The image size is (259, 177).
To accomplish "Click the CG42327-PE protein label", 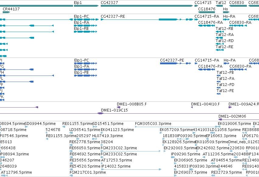I will pos(172,60).
